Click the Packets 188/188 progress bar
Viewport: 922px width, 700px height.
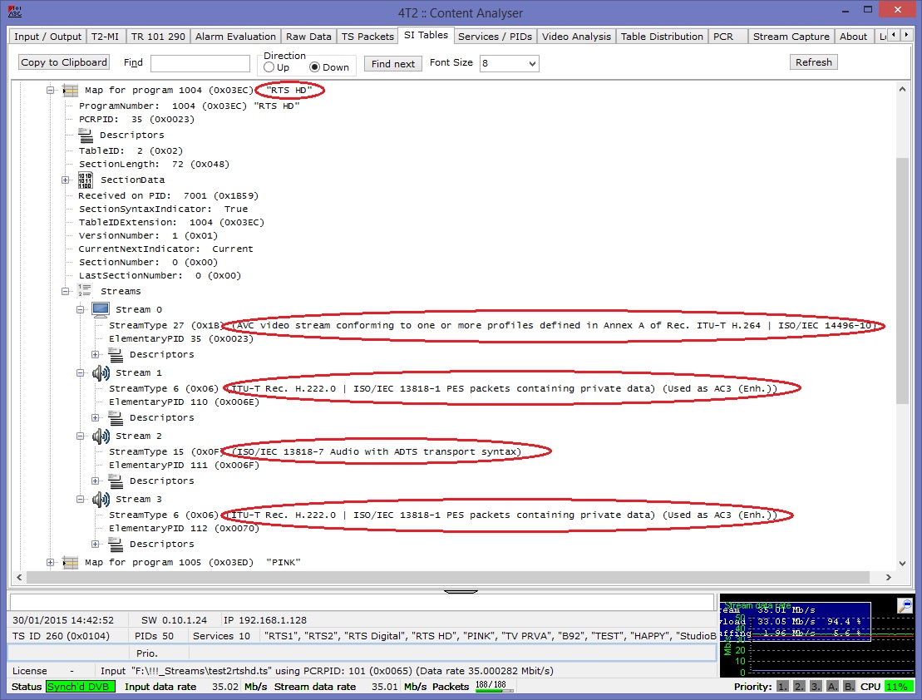point(494,687)
